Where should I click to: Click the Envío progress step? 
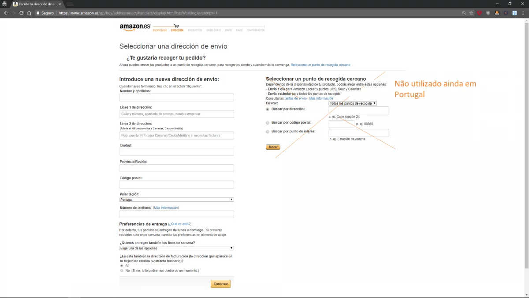(228, 30)
